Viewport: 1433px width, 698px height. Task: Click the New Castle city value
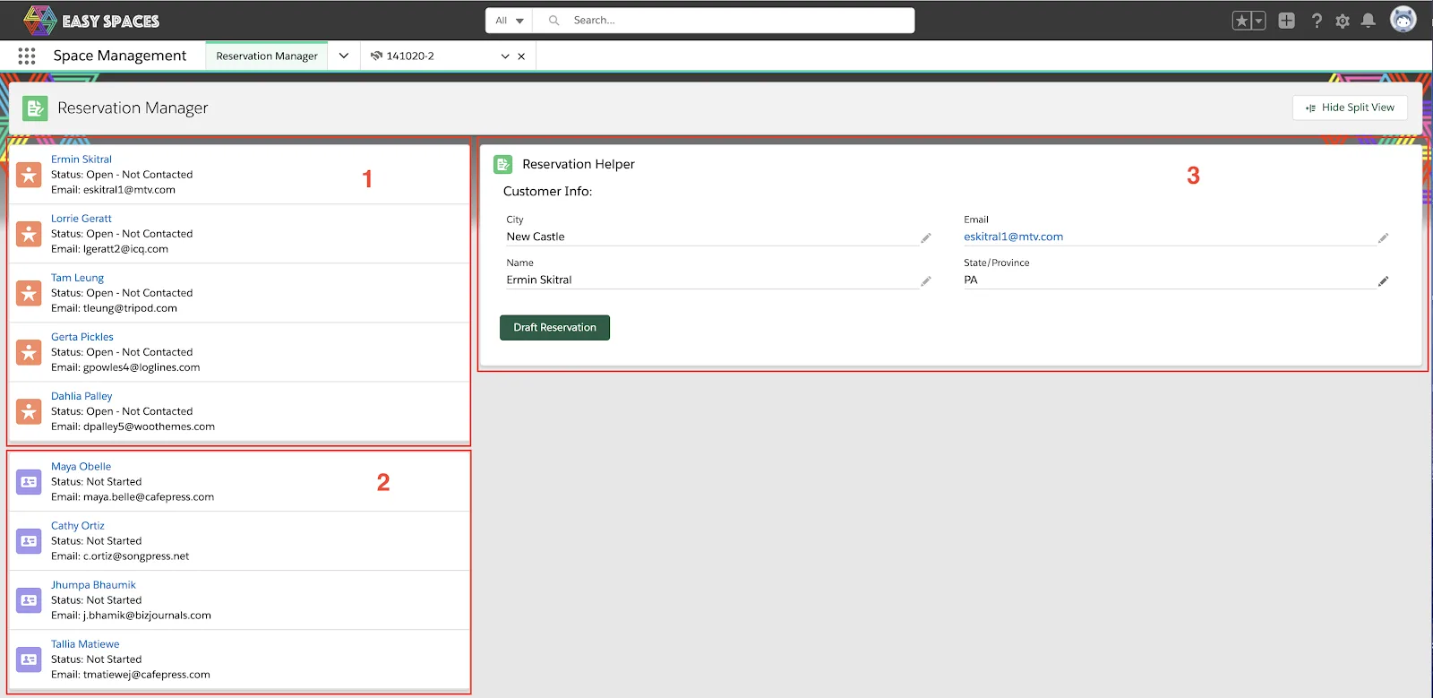[536, 237]
